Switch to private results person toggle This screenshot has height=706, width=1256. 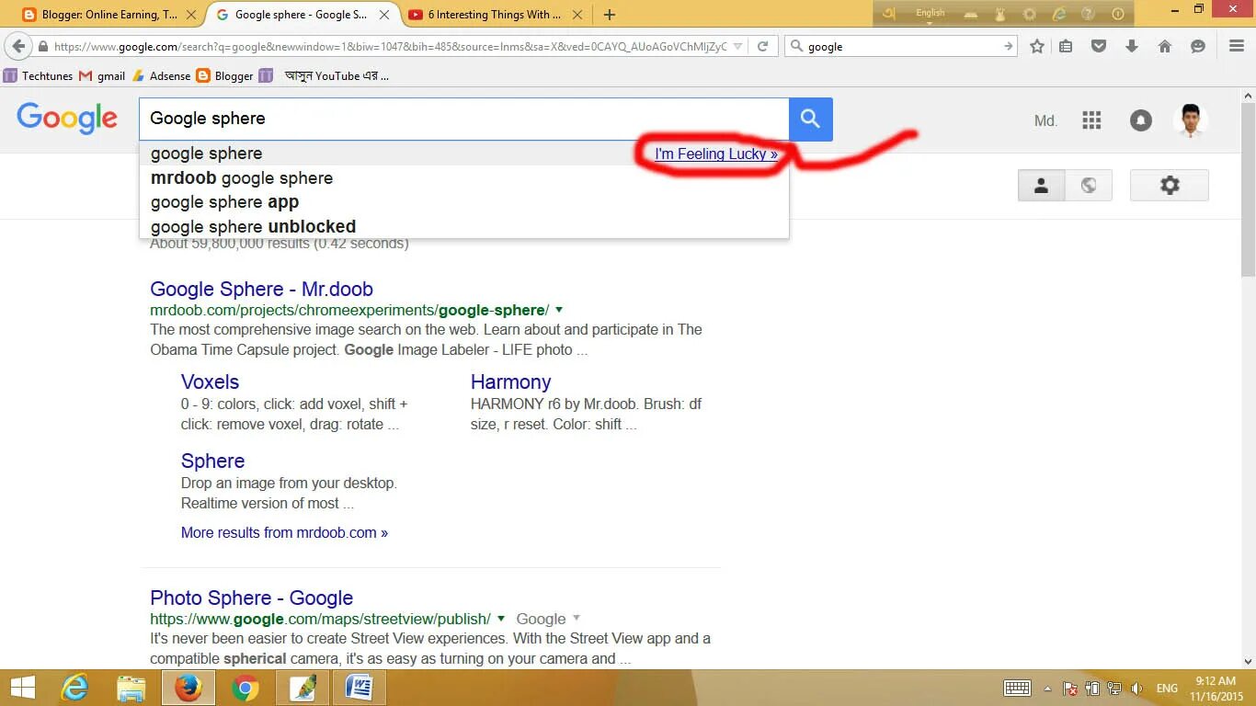pos(1042,186)
